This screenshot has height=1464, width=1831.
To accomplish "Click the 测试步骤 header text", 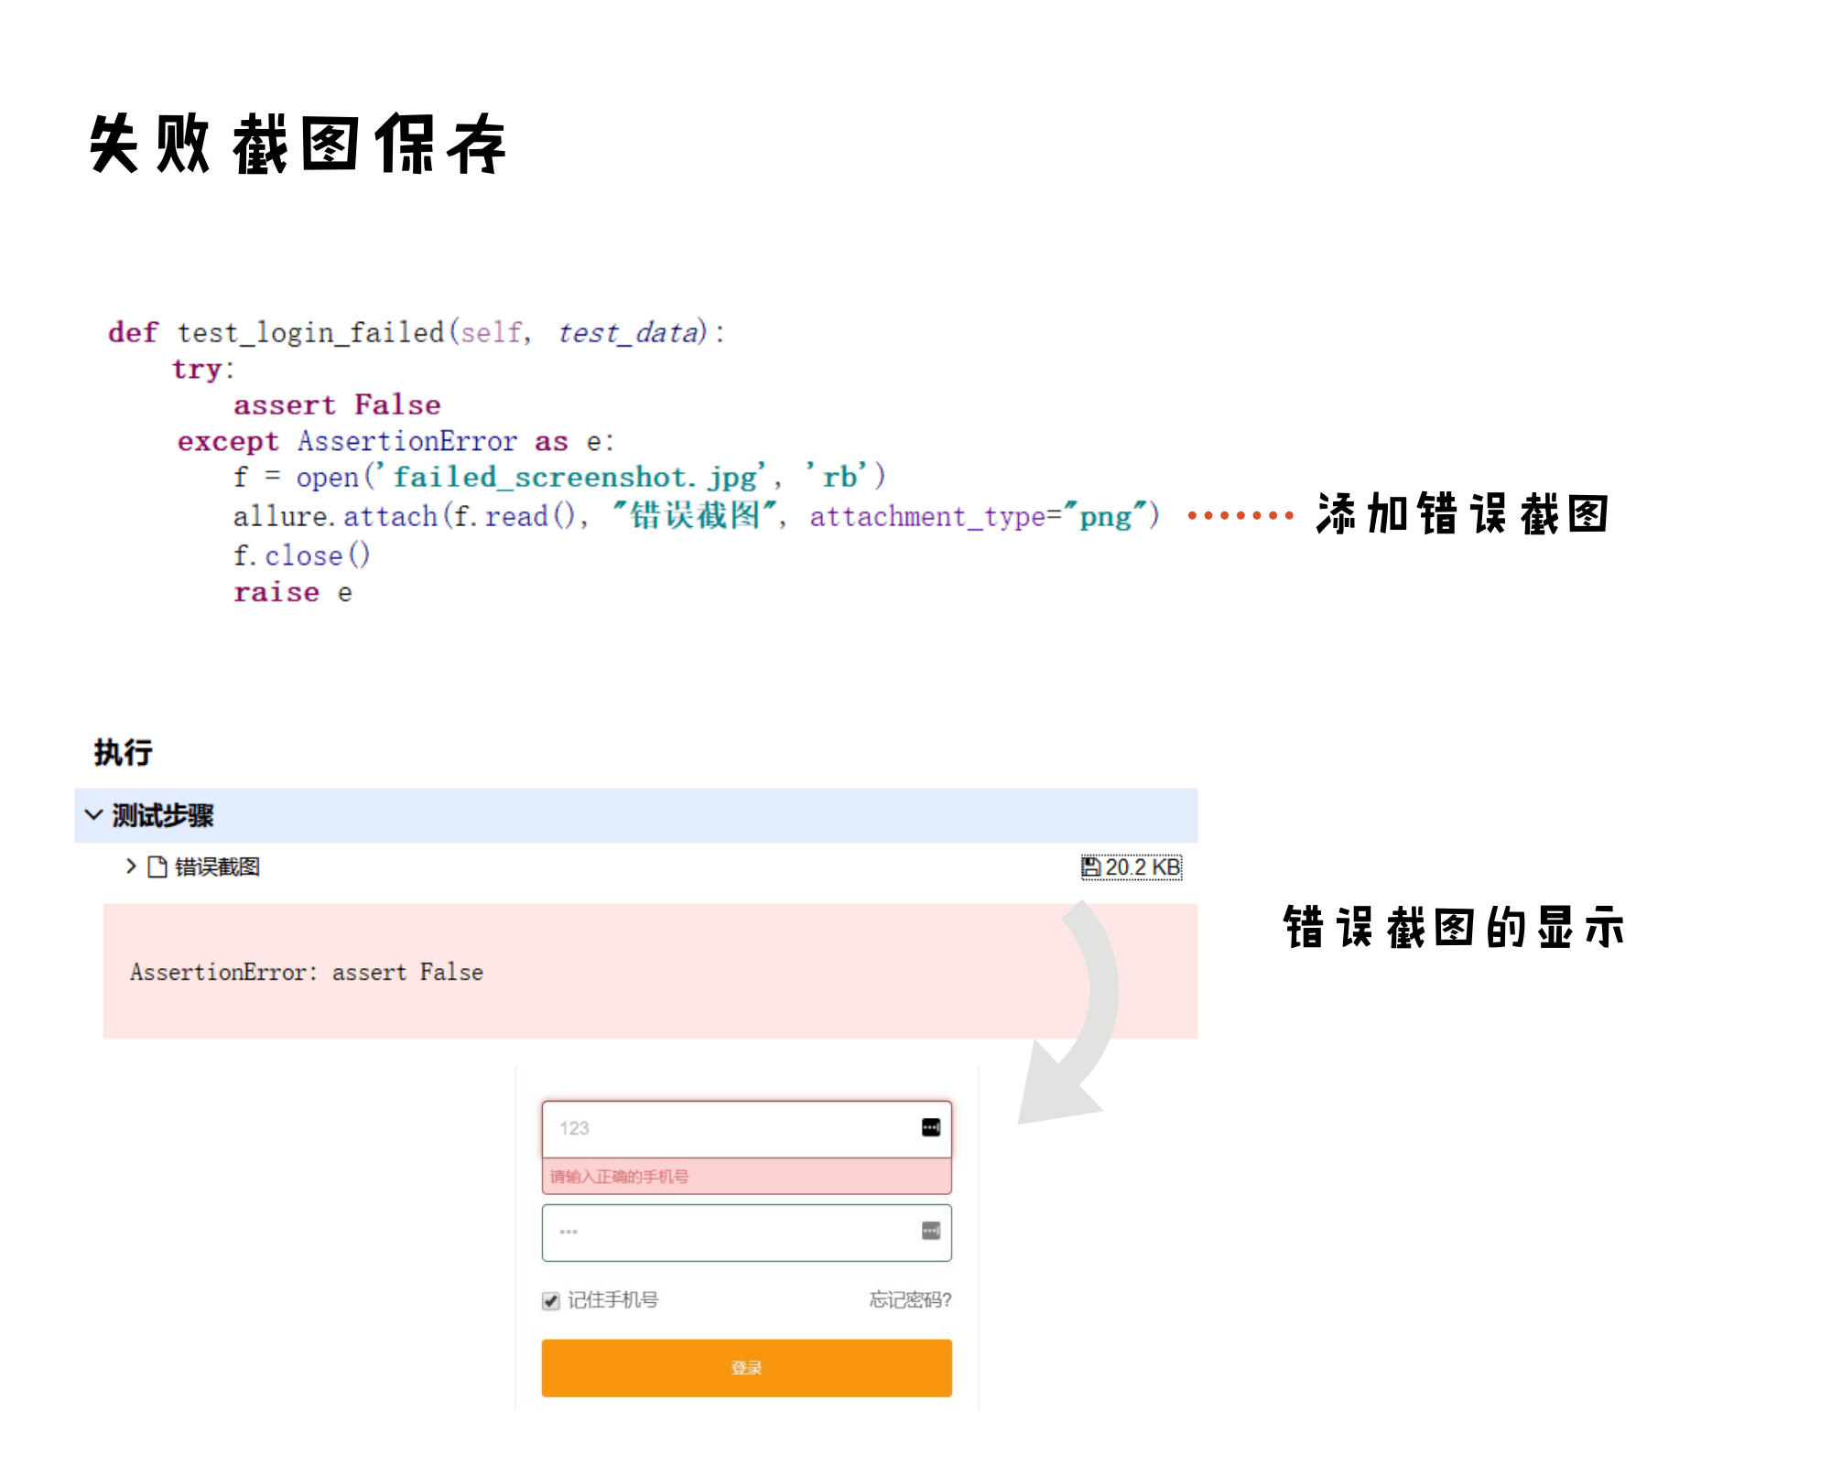I will coord(163,815).
